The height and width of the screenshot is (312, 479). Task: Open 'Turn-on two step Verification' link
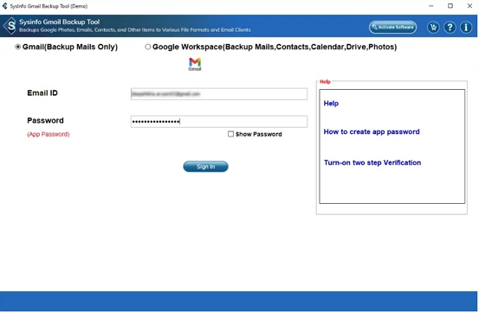pyautogui.click(x=372, y=162)
